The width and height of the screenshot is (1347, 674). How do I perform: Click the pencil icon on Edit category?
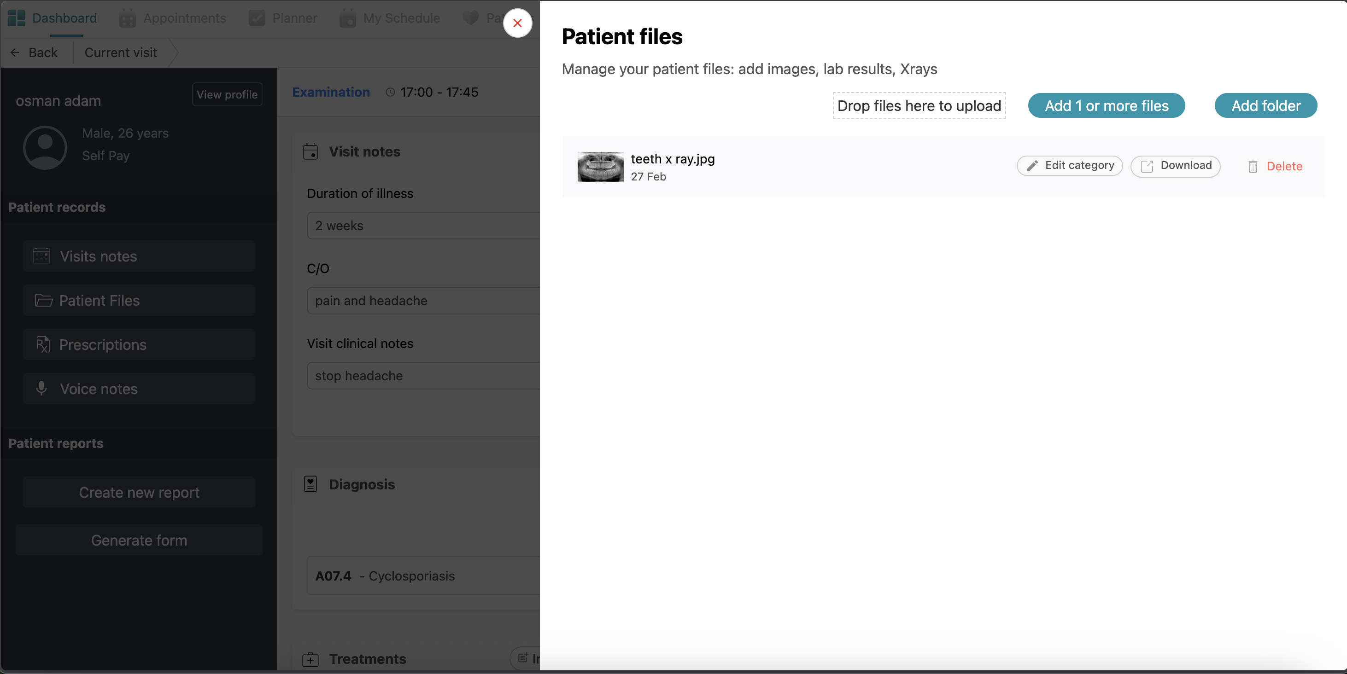tap(1032, 166)
